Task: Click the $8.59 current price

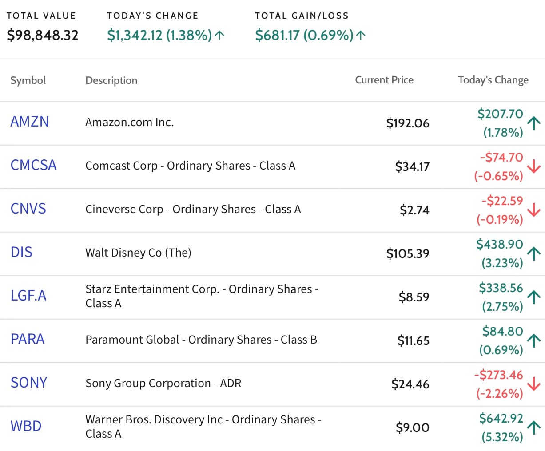Action: click(x=414, y=297)
